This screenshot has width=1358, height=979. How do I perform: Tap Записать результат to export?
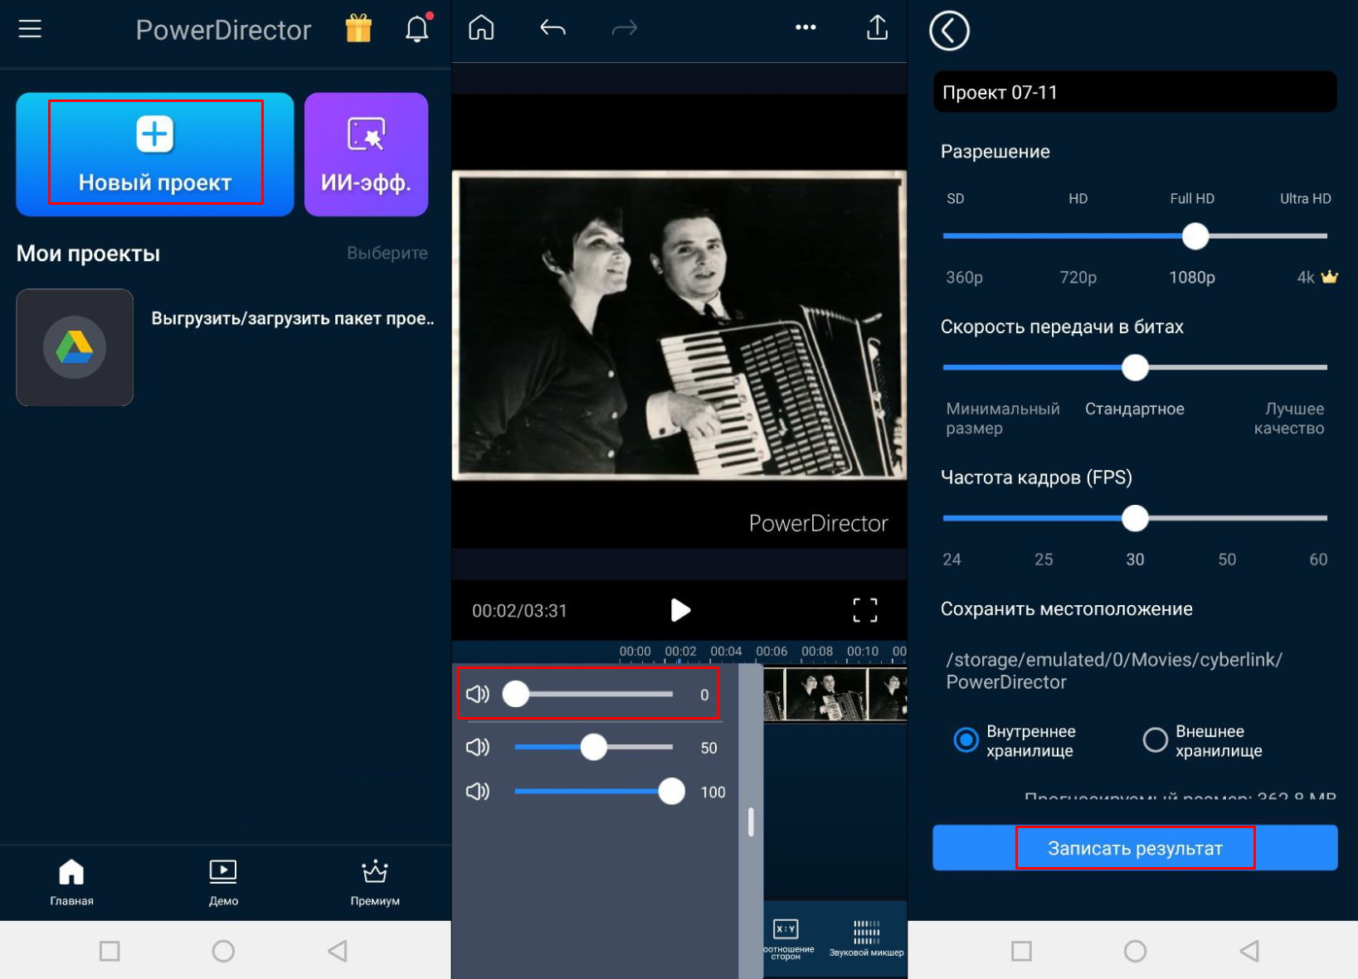pyautogui.click(x=1135, y=848)
